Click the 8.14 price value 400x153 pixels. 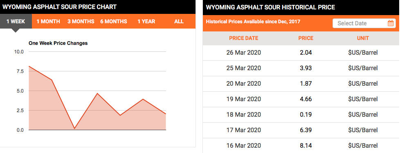[306, 145]
